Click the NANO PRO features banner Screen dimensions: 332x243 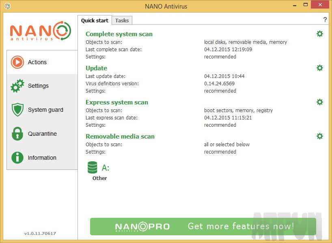click(203, 226)
